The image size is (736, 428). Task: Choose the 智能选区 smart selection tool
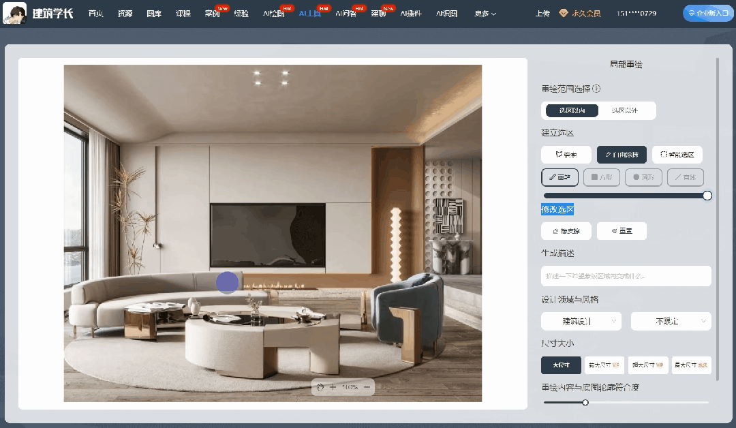coord(677,155)
